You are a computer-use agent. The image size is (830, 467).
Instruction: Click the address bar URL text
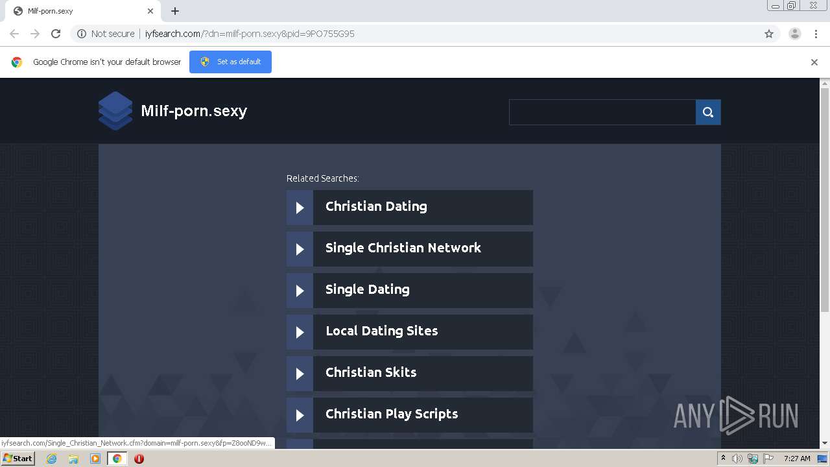(x=250, y=34)
